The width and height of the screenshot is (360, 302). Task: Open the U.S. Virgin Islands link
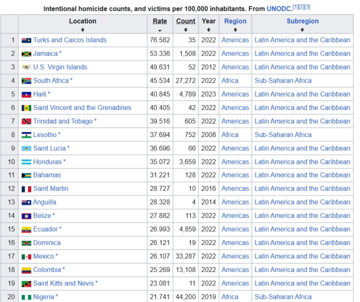coord(60,67)
